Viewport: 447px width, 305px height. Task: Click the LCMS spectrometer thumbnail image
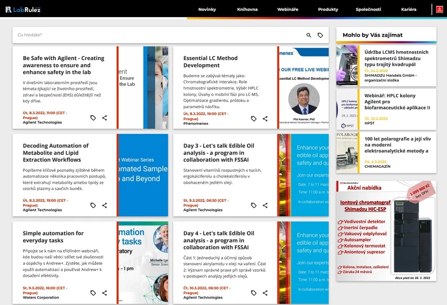[x=347, y=65]
